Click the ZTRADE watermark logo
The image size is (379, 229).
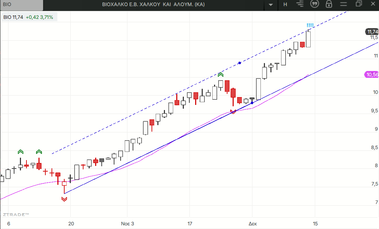[16, 214]
